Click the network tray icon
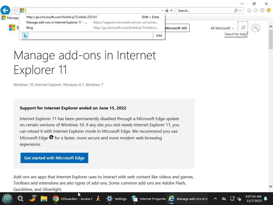The image size is (273, 205). tap(232, 199)
